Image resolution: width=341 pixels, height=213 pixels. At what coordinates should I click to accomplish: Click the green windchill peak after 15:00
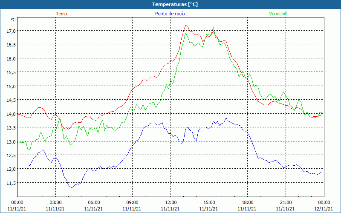(214, 27)
